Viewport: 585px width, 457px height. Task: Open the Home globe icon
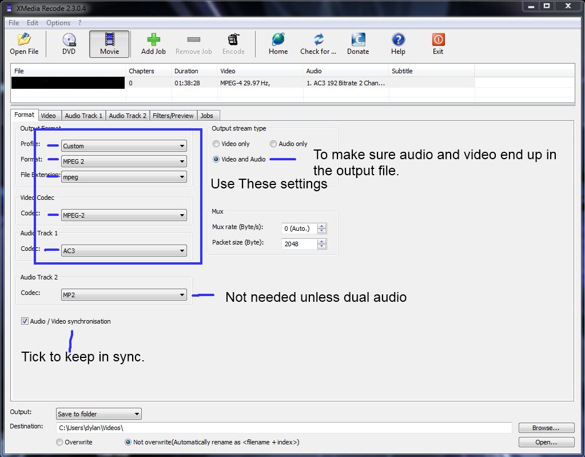click(x=278, y=40)
